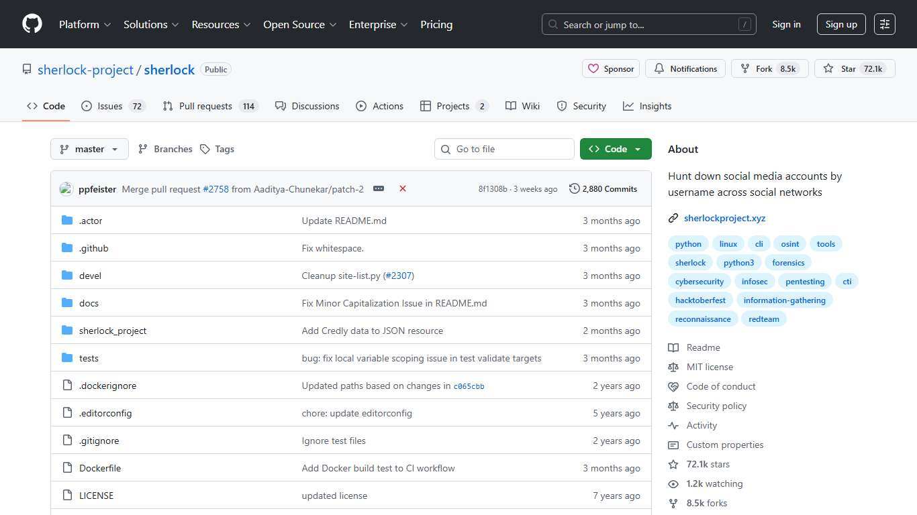Image resolution: width=917 pixels, height=515 pixels.
Task: Toggle Sponsor for this project
Action: pos(610,68)
